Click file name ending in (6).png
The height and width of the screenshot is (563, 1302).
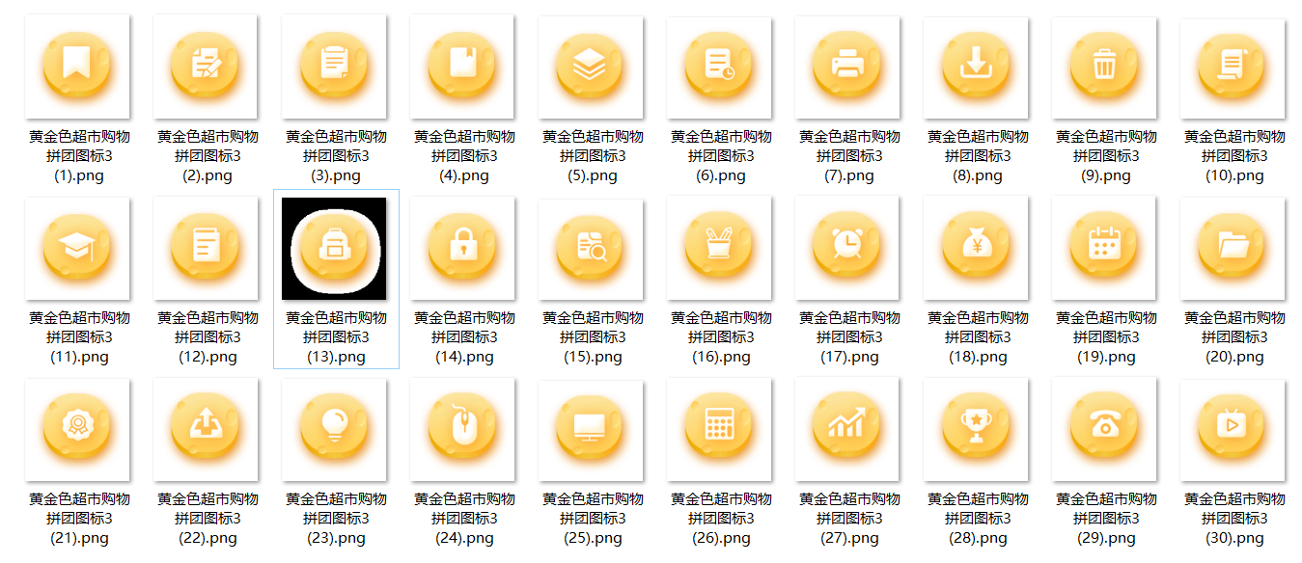pos(719,156)
